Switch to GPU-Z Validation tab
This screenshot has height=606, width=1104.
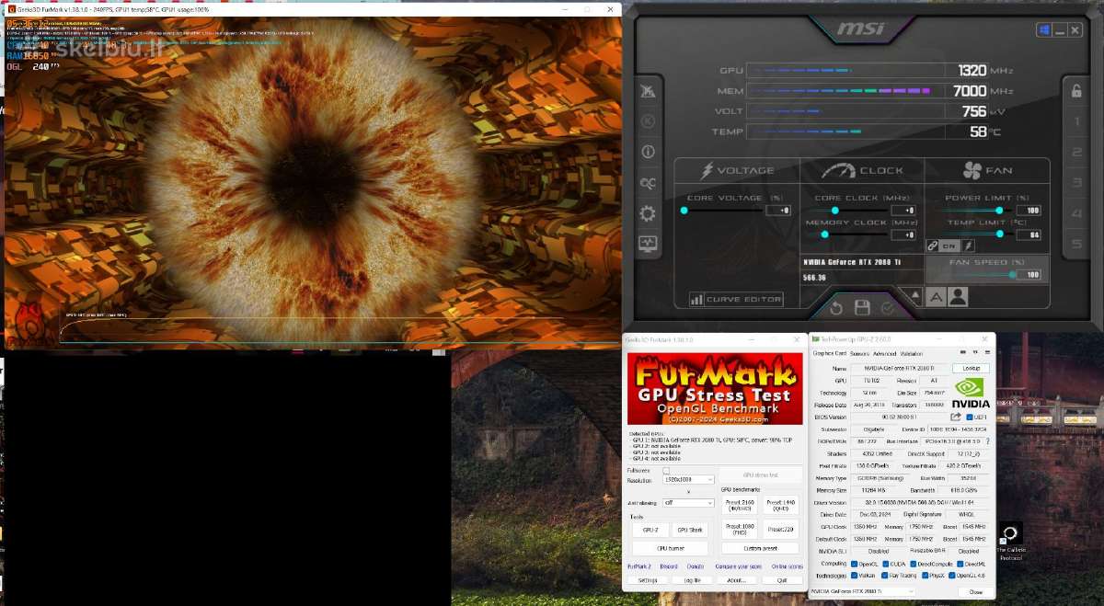coord(911,353)
